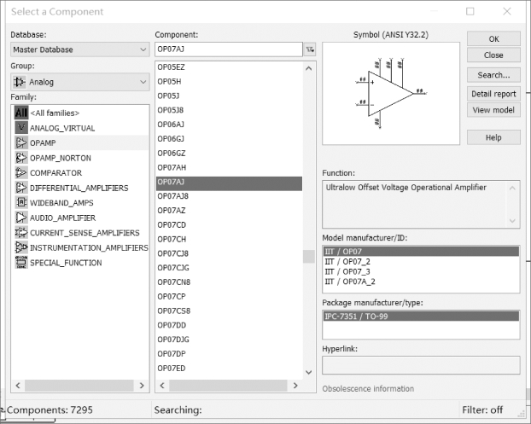Select model IIT / OP07_2
This screenshot has height=424, width=531.
pos(421,262)
